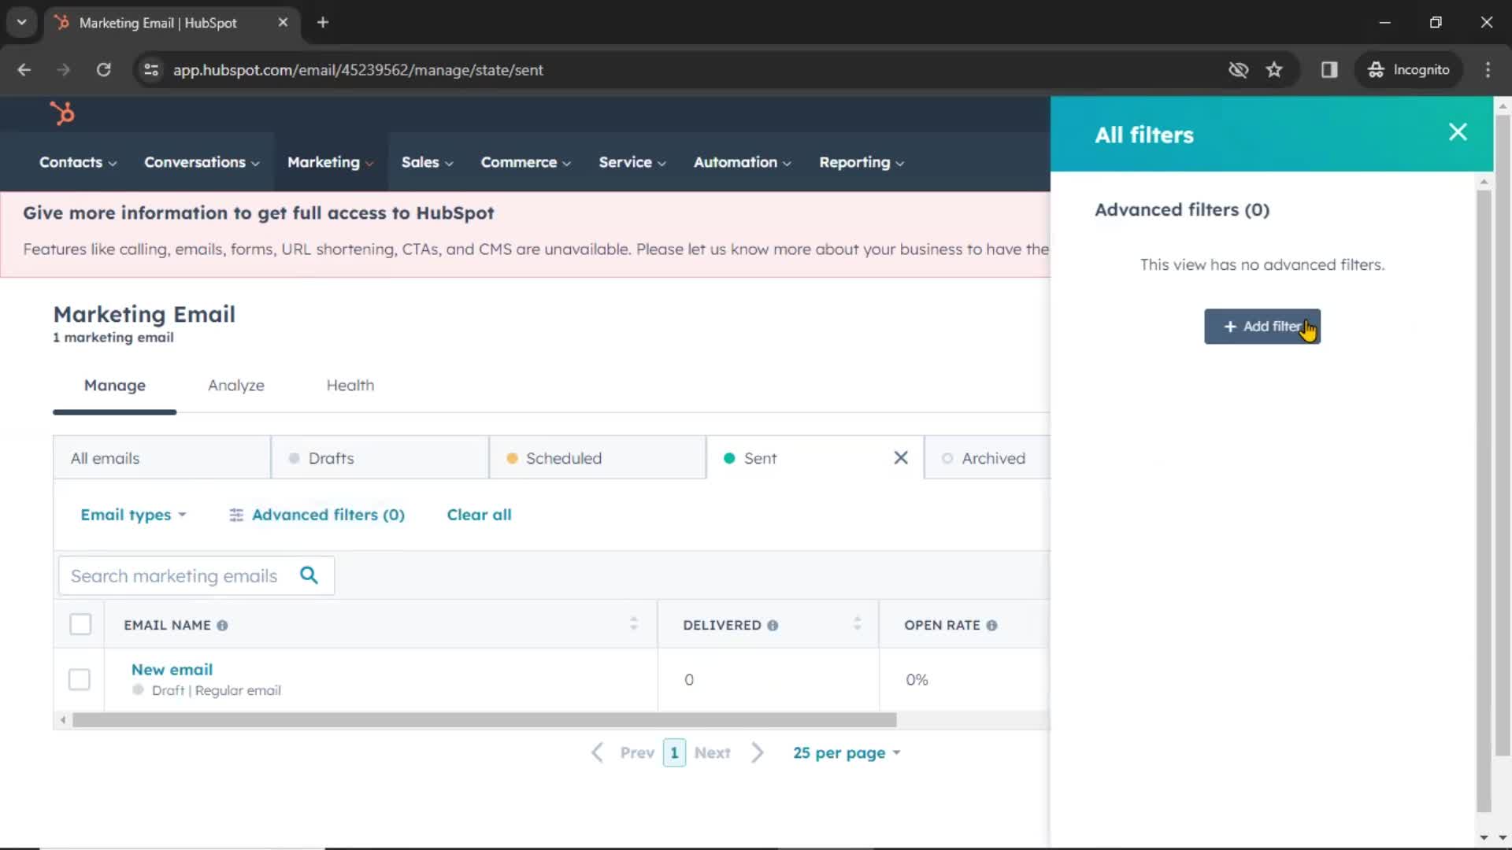1512x850 pixels.
Task: Click the third-party cookies blocked eye icon
Action: coord(1239,70)
